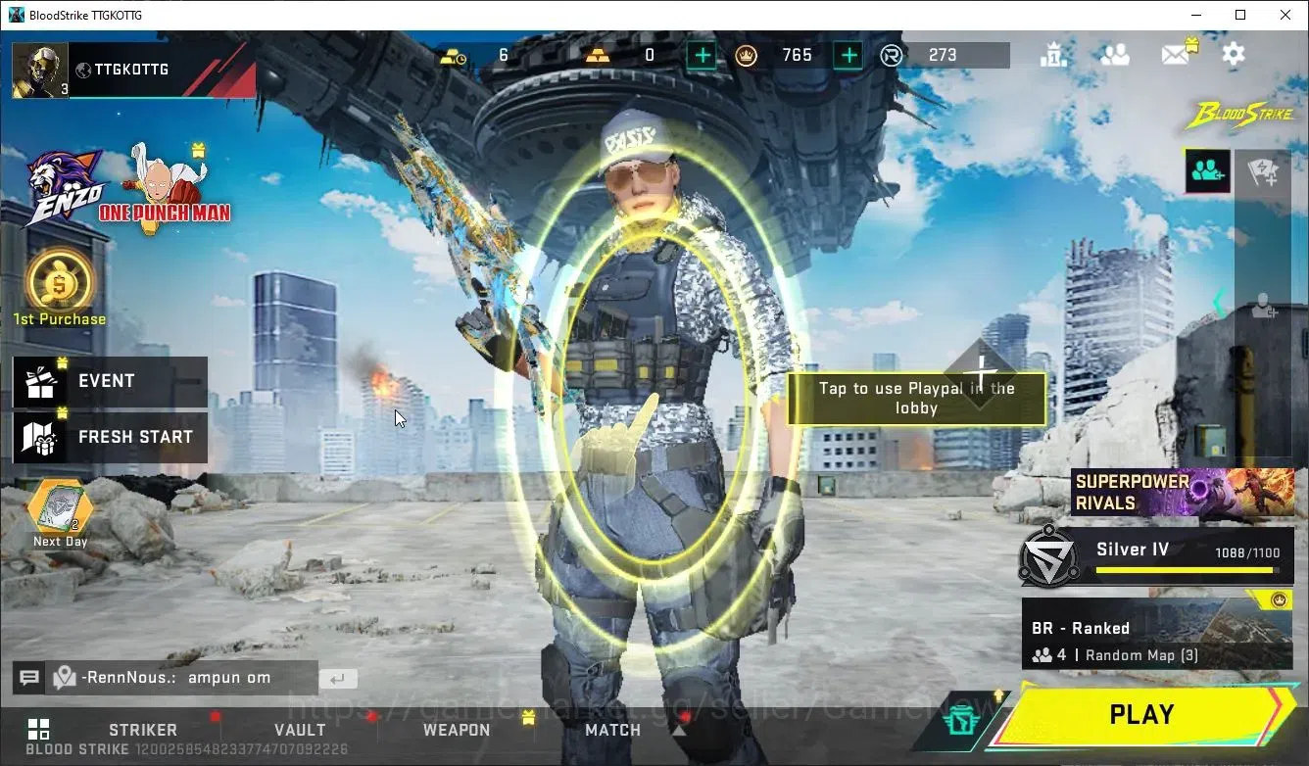Click the Blood Strike logo
The width and height of the screenshot is (1309, 766).
tap(1240, 116)
